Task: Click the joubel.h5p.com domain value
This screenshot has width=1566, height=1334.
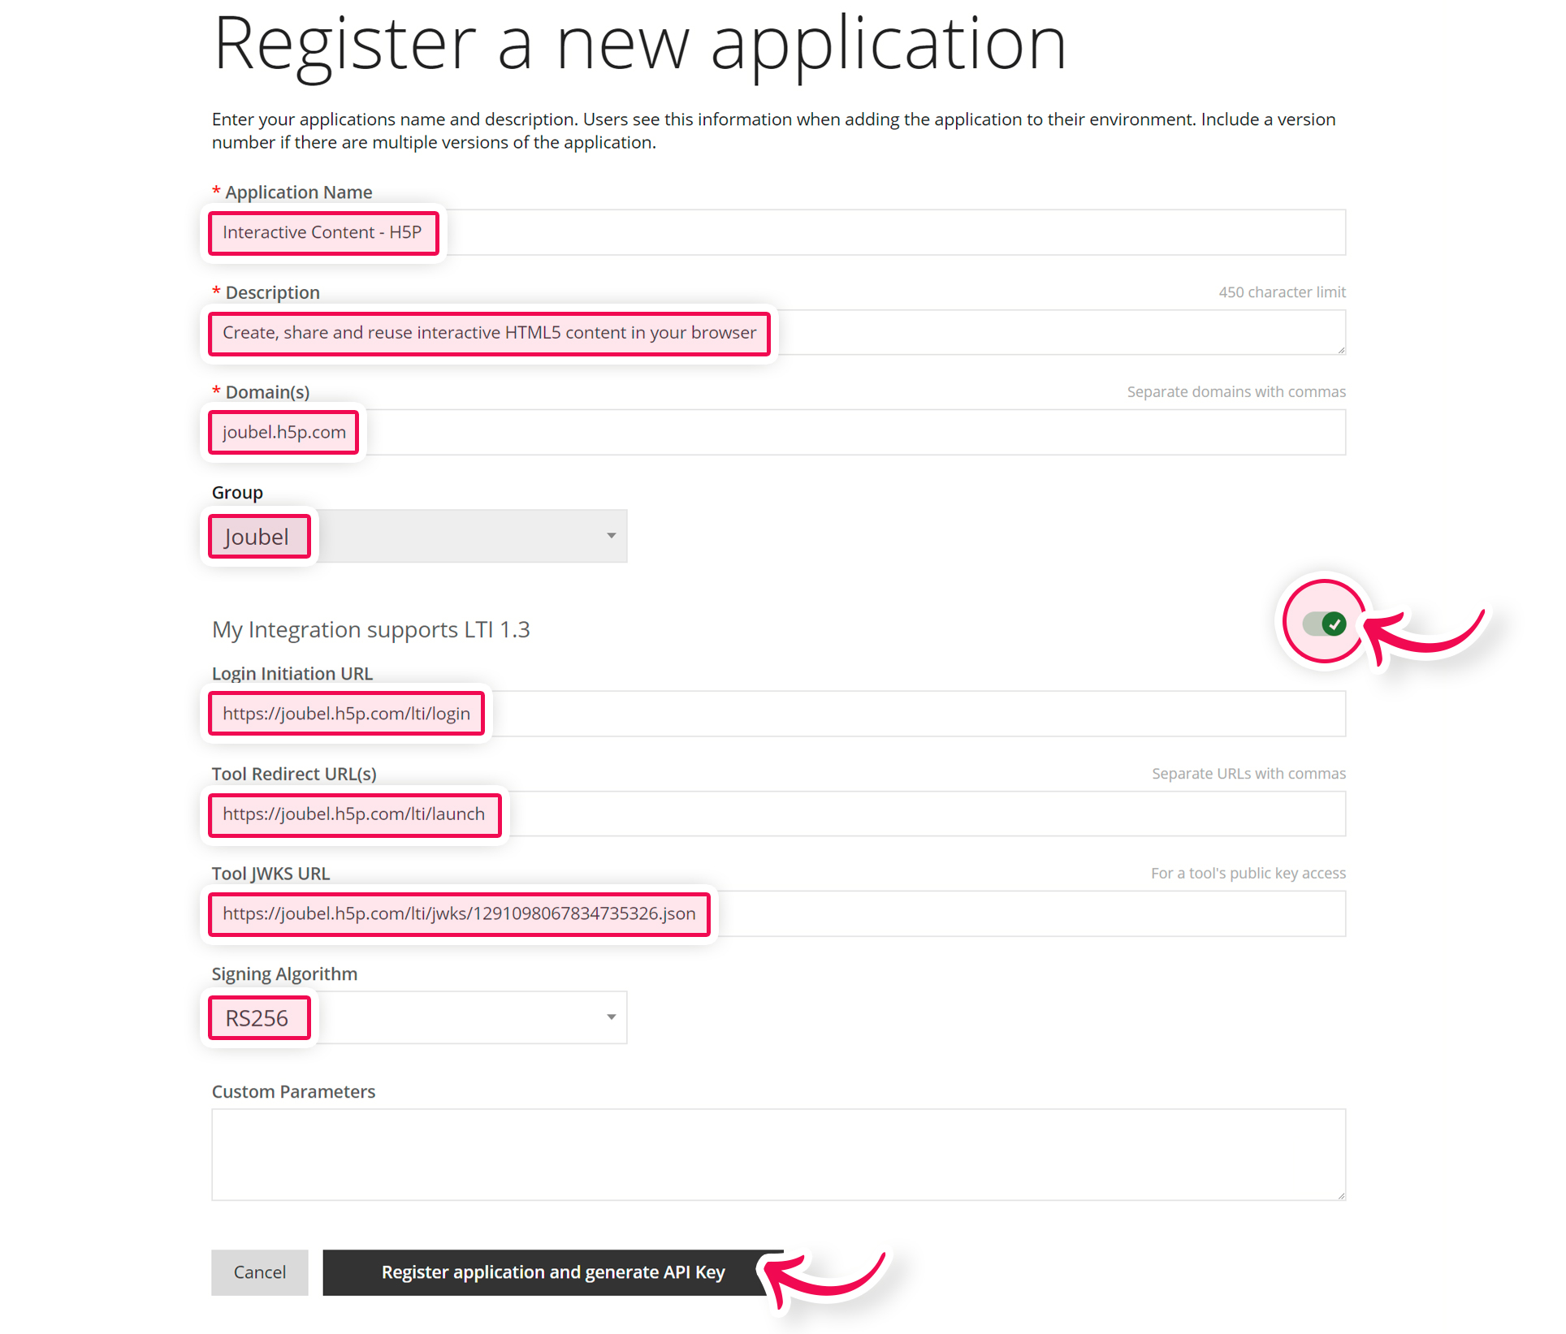Action: [x=283, y=431]
